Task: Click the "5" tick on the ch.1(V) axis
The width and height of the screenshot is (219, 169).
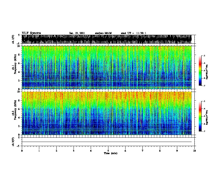Action: 19,35
